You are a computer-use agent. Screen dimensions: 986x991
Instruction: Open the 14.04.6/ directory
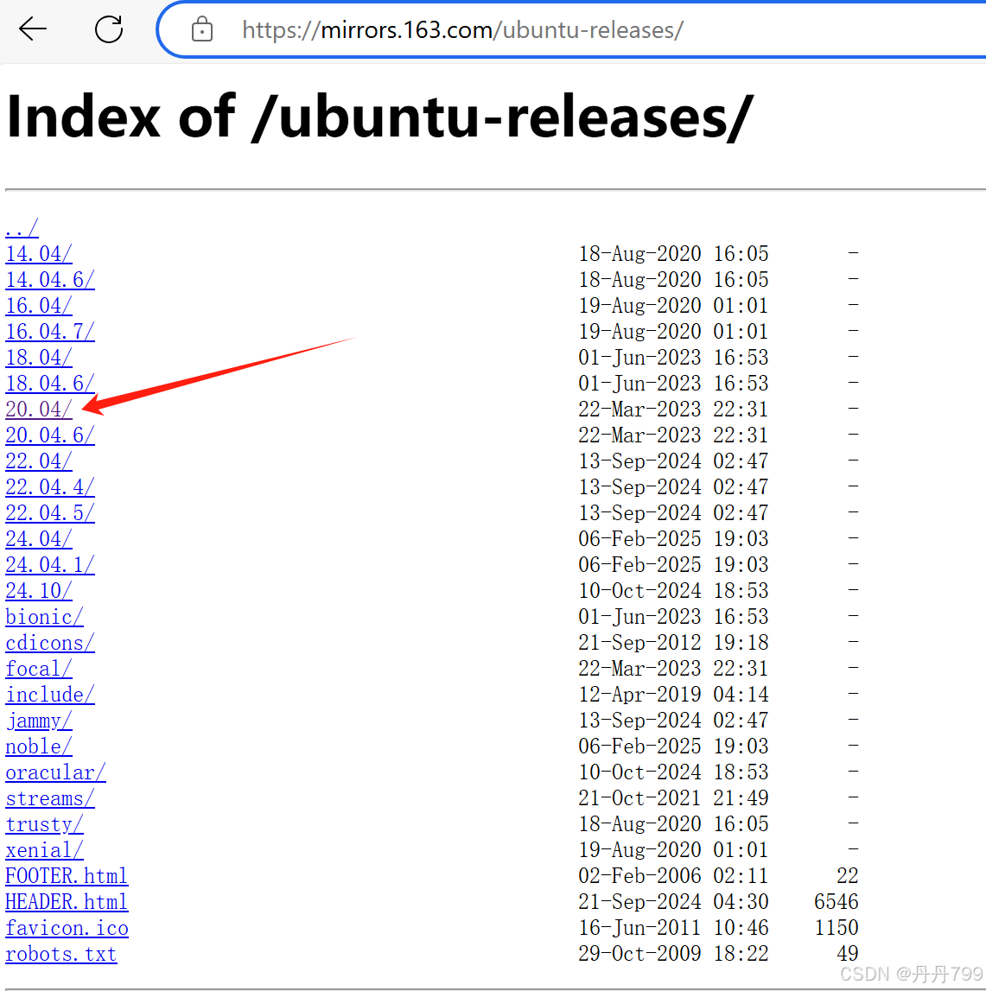50,280
